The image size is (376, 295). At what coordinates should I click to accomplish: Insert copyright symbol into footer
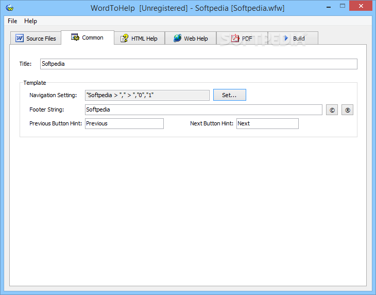point(332,110)
